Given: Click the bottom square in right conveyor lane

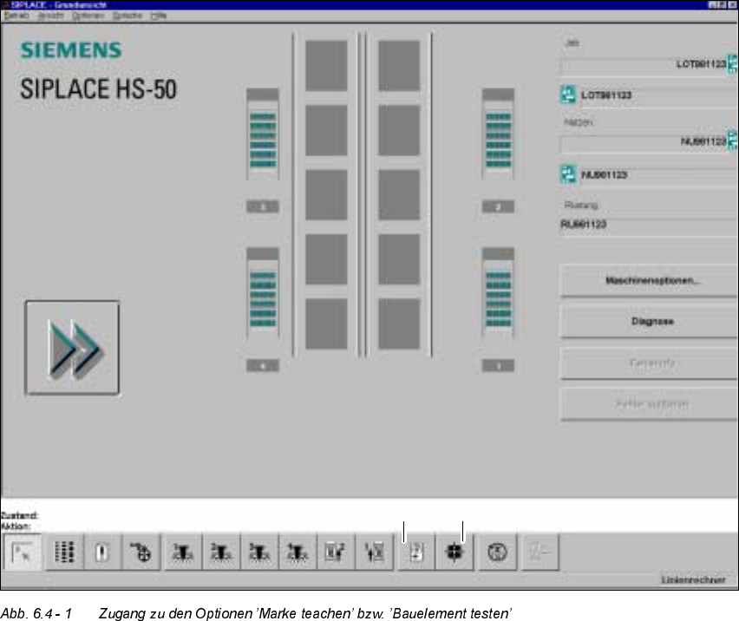Looking at the screenshot, I should click(x=399, y=324).
